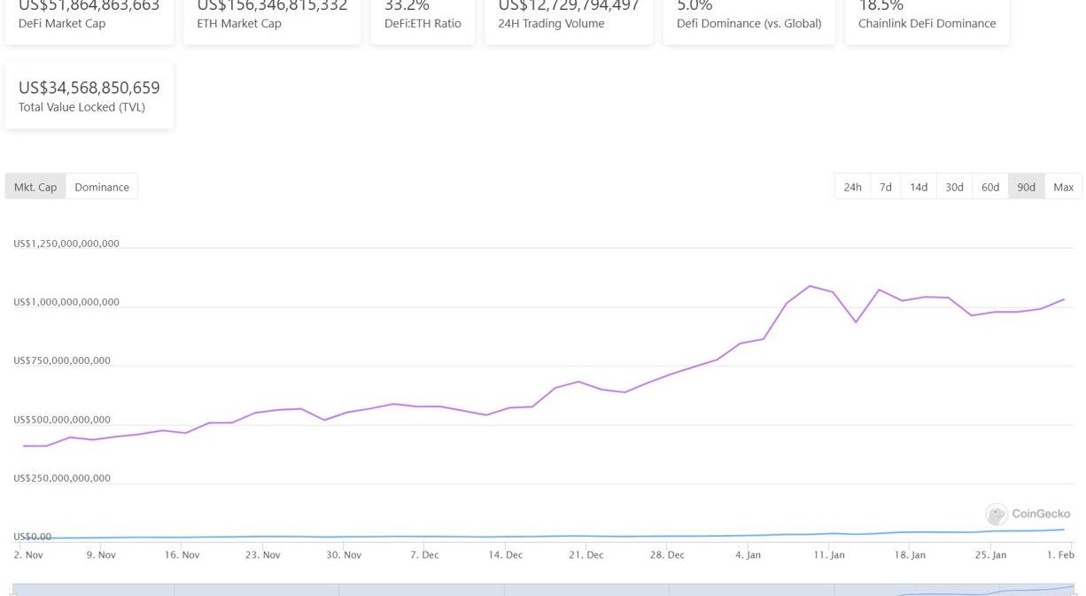Switch chart to 30d range

(954, 187)
